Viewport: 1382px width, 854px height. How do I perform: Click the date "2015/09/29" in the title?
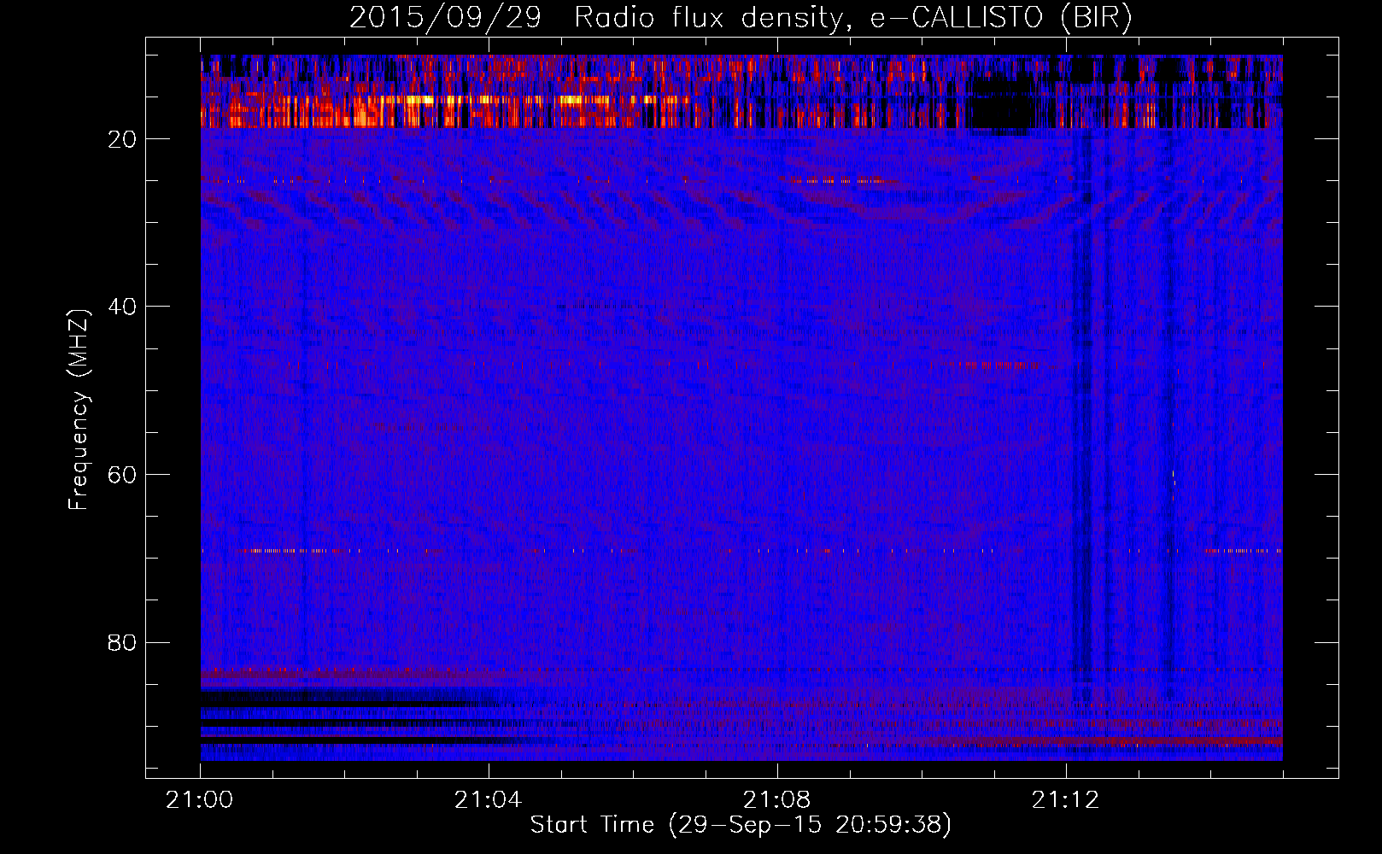pos(445,19)
